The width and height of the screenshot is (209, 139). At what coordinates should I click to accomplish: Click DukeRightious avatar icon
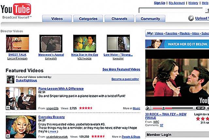(10, 80)
